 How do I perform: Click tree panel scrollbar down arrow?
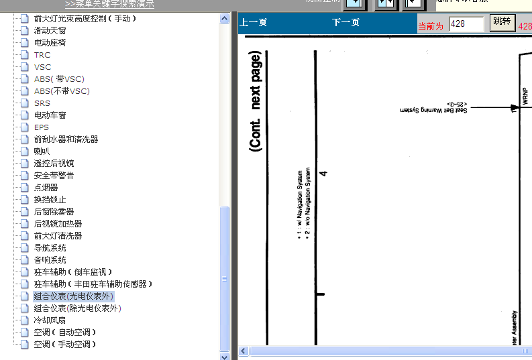[224, 357]
